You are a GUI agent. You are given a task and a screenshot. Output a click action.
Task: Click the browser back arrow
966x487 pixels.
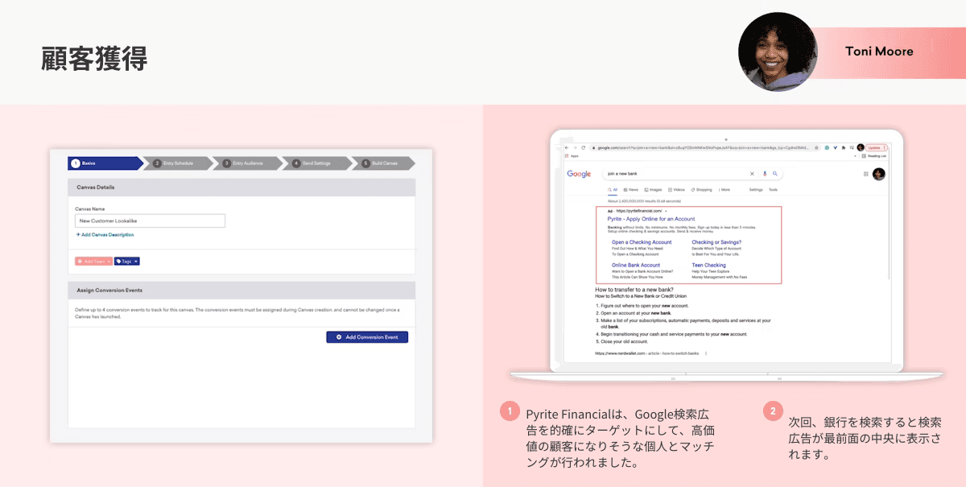point(566,147)
